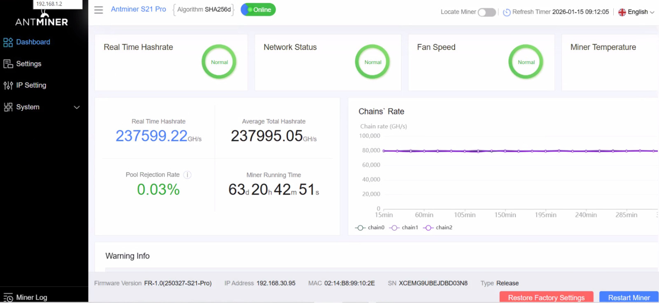The width and height of the screenshot is (659, 303).
Task: Click Real Time Hashrate Normal indicator
Action: click(x=219, y=62)
